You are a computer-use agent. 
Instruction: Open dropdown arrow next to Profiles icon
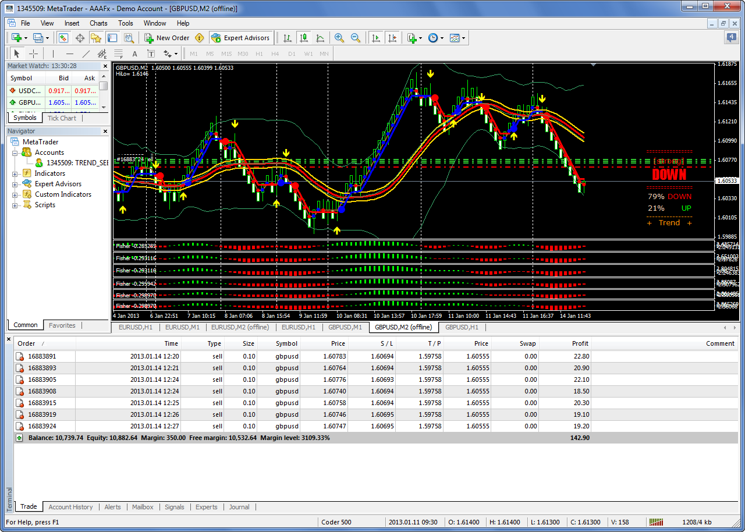(48, 38)
